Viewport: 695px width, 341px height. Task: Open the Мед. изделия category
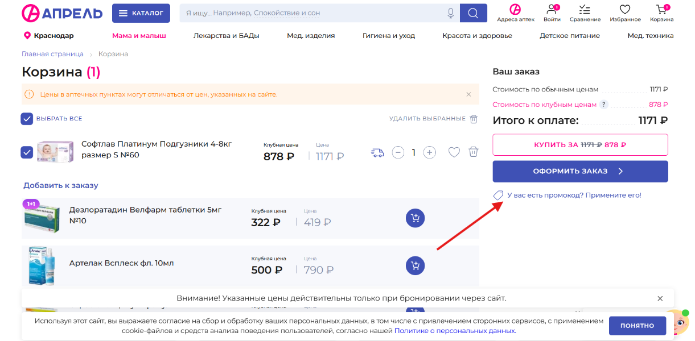click(x=311, y=35)
